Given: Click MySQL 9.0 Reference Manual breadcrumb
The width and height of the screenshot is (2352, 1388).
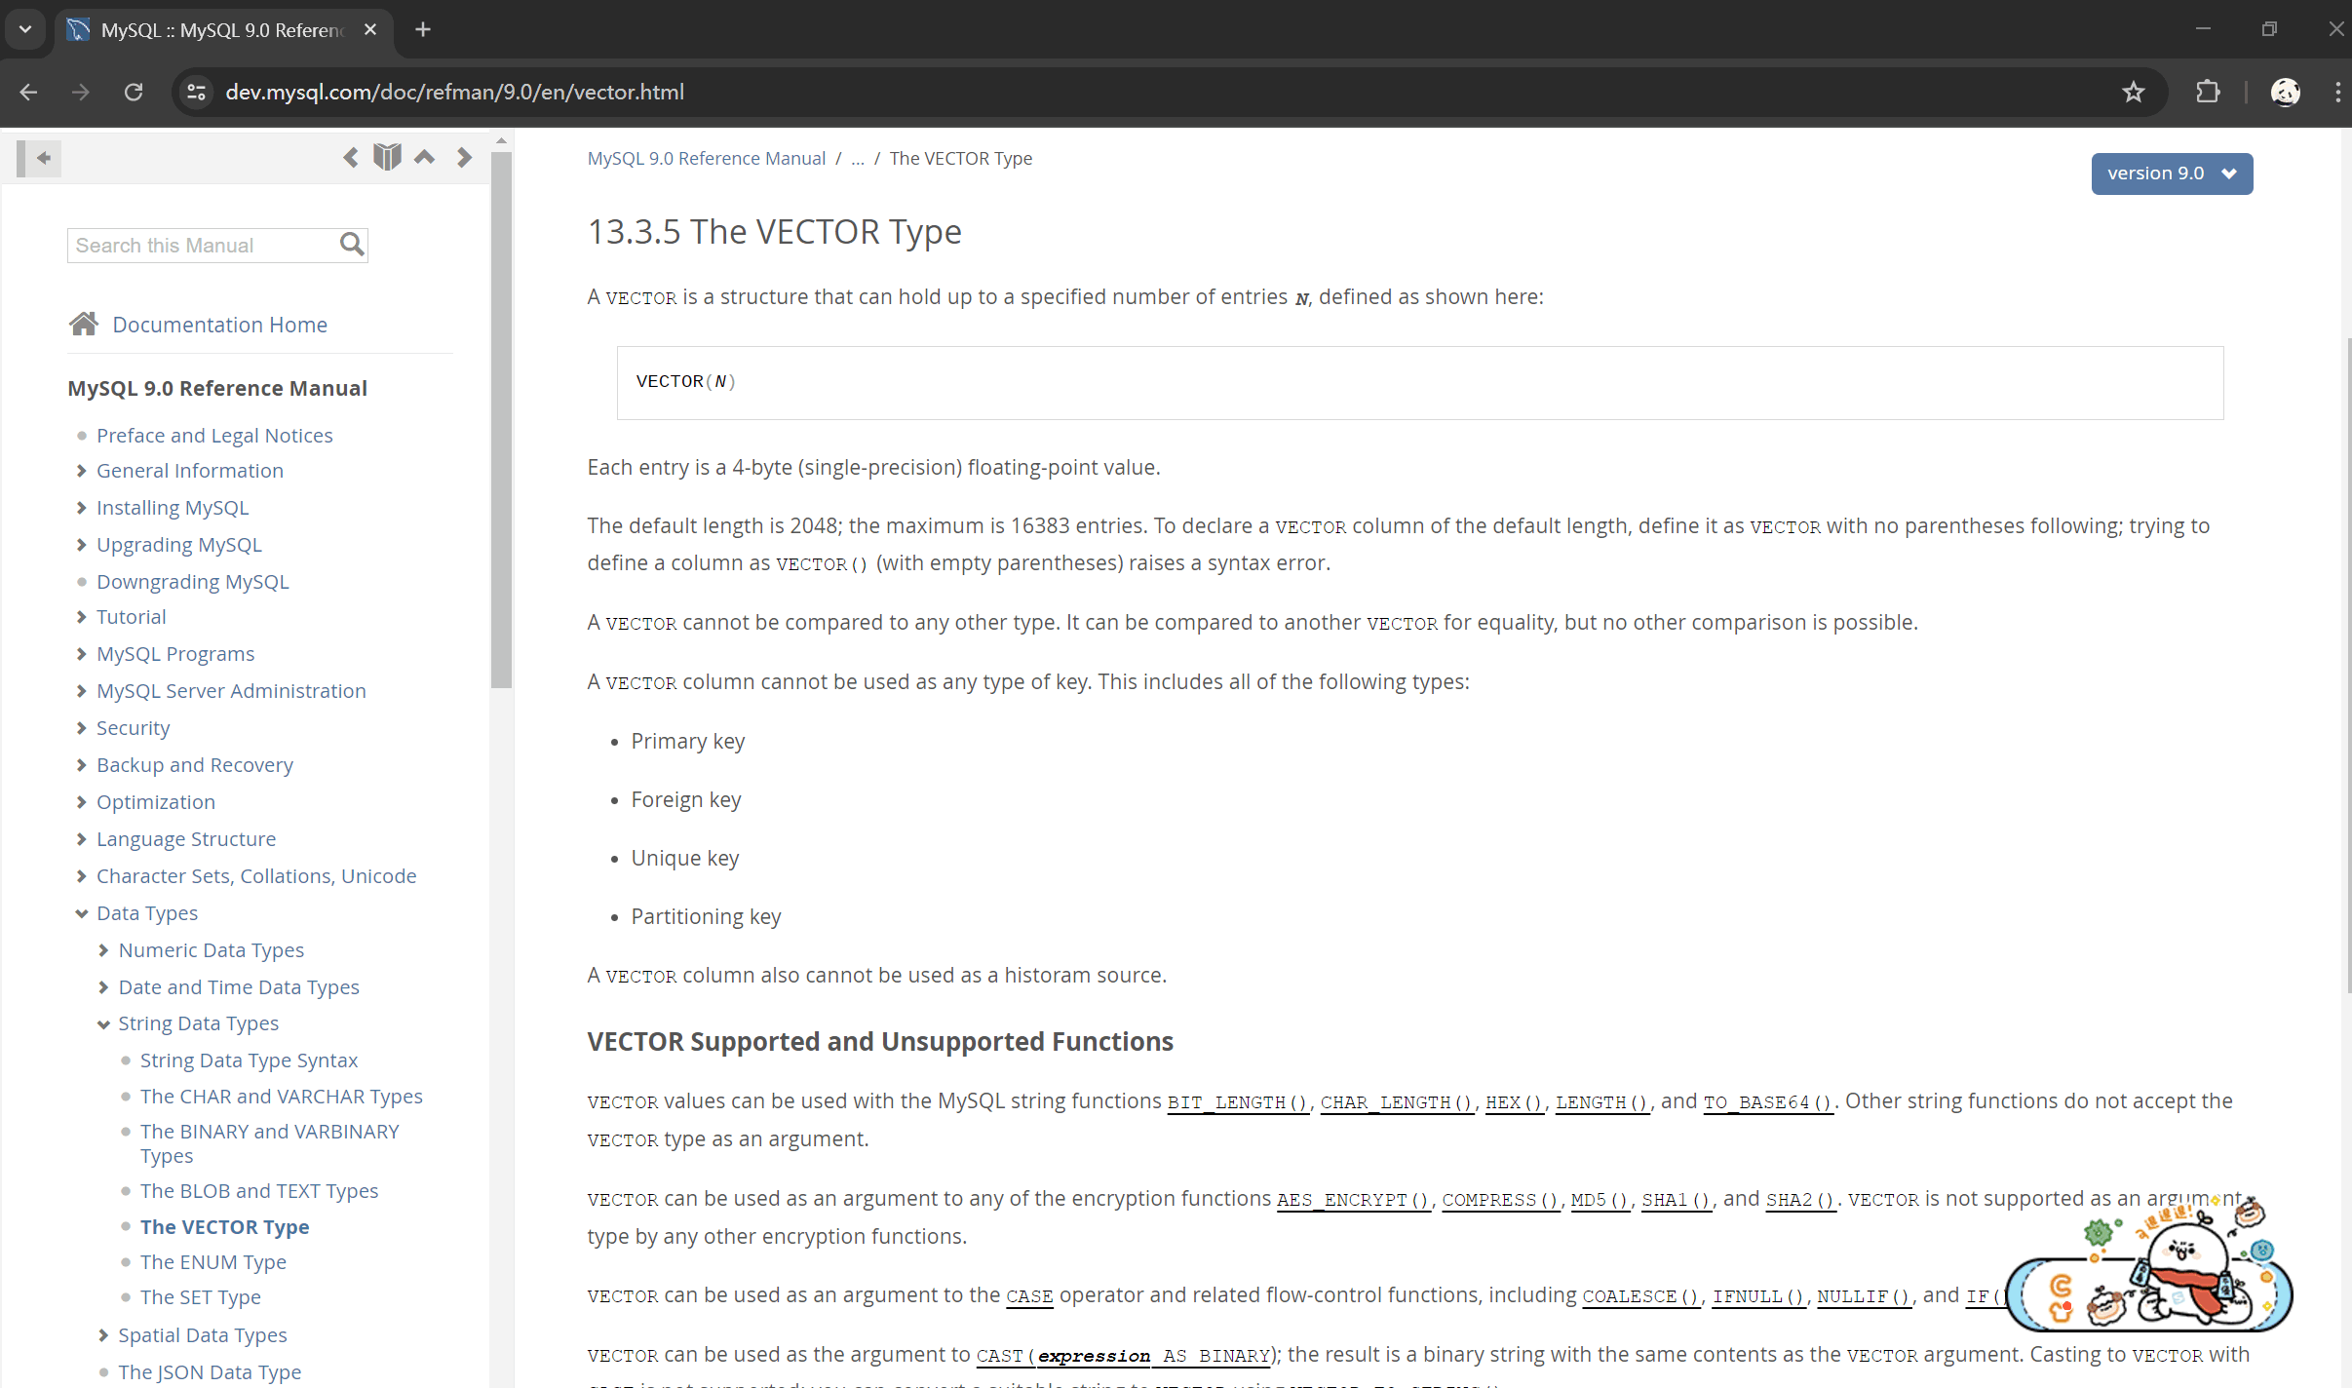Looking at the screenshot, I should tap(706, 158).
